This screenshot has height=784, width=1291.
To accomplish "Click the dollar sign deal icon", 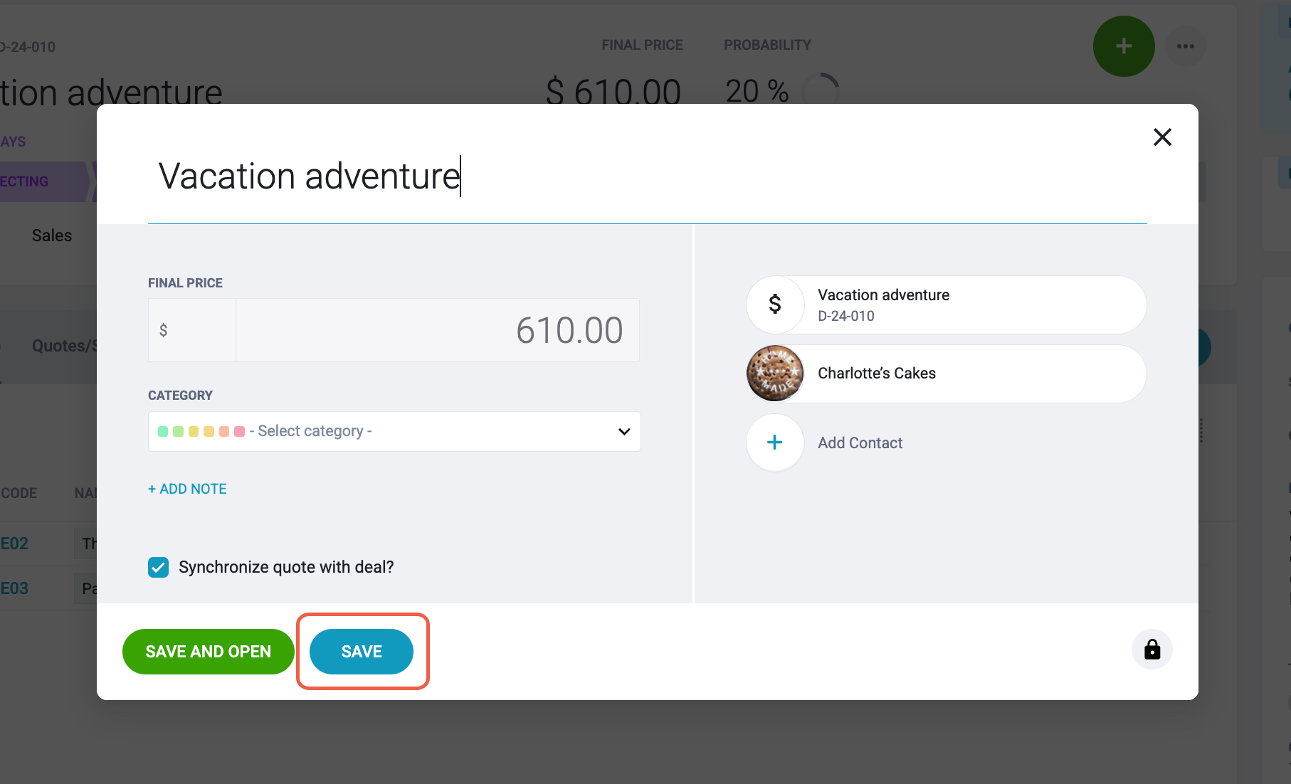I will point(775,304).
